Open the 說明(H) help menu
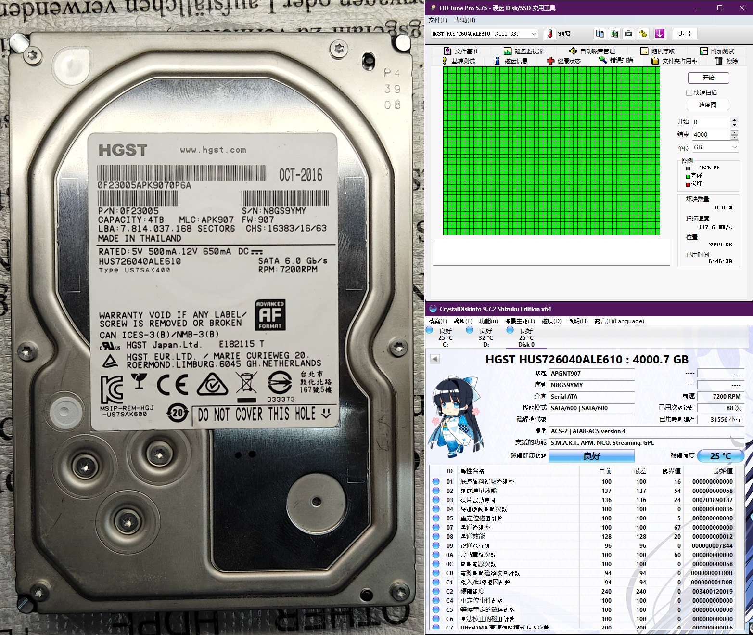Viewport: 753px width, 635px height. point(578,321)
